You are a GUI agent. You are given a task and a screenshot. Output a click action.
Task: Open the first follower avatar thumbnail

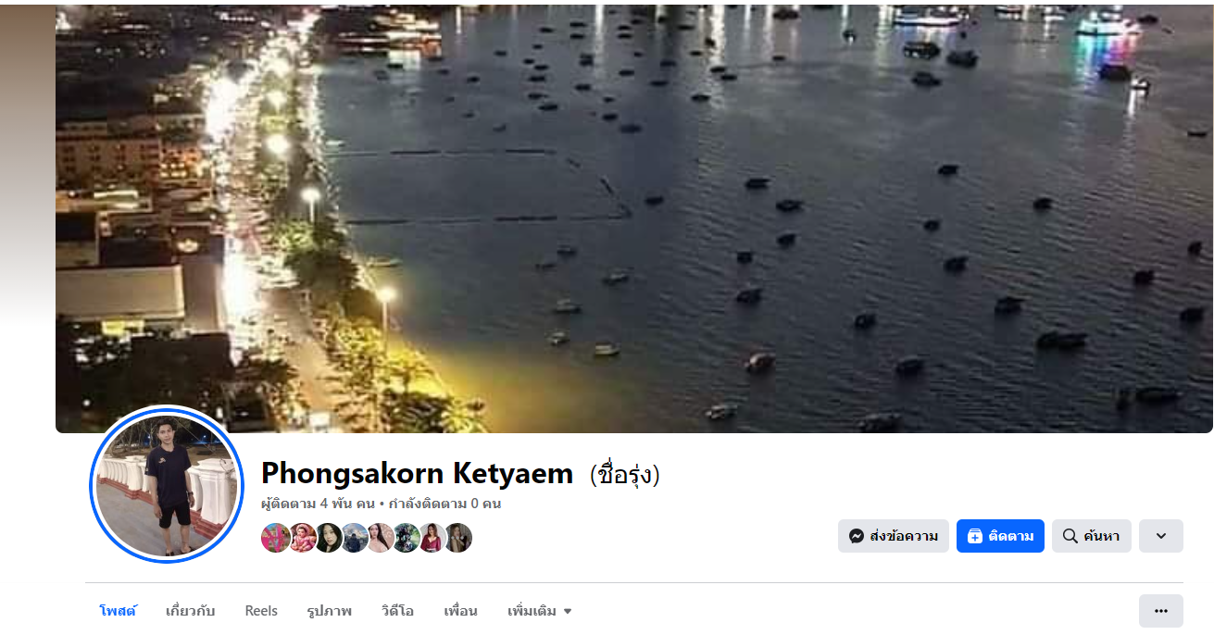276,538
